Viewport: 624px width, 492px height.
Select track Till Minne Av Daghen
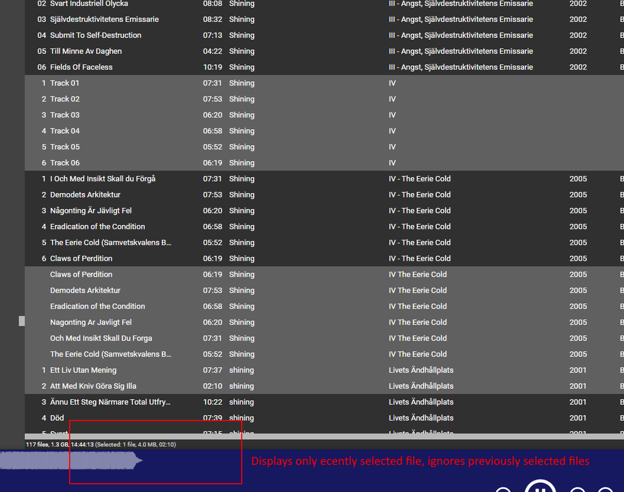324,51
